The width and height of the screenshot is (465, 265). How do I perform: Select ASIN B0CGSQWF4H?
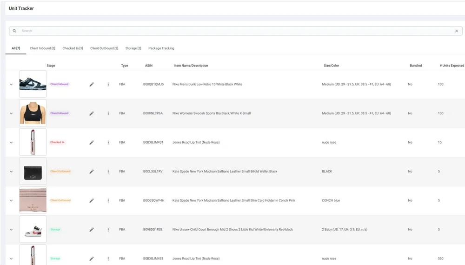(153, 200)
